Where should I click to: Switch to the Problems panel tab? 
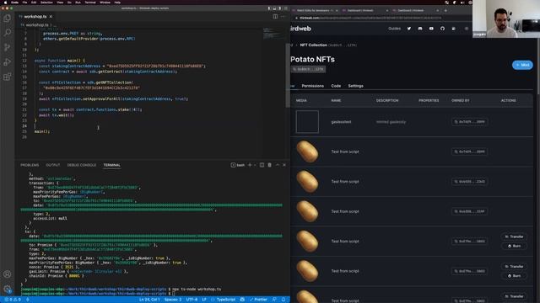tap(30, 165)
